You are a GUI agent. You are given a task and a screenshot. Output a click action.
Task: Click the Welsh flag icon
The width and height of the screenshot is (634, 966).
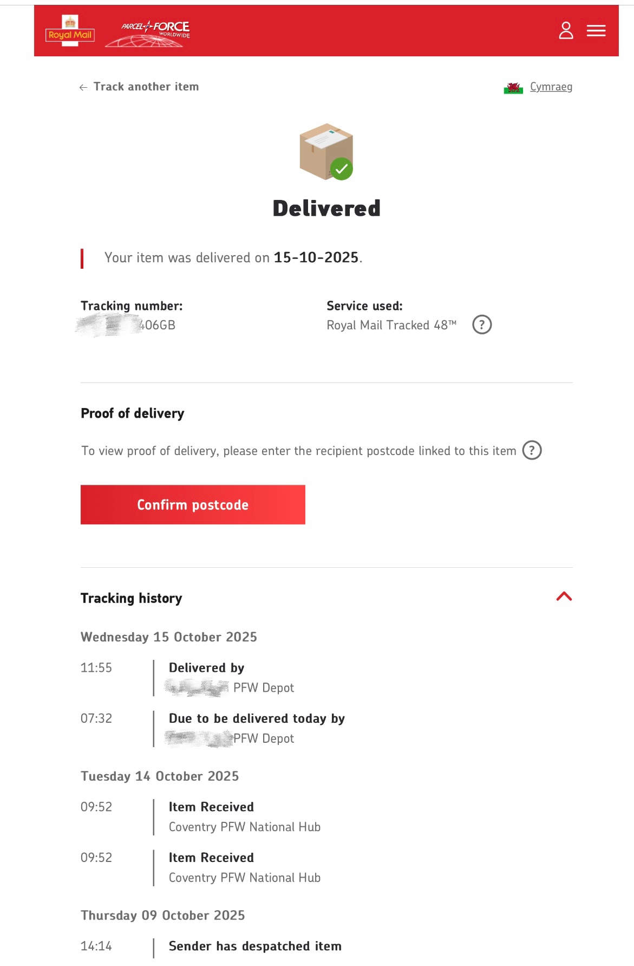[x=513, y=88]
